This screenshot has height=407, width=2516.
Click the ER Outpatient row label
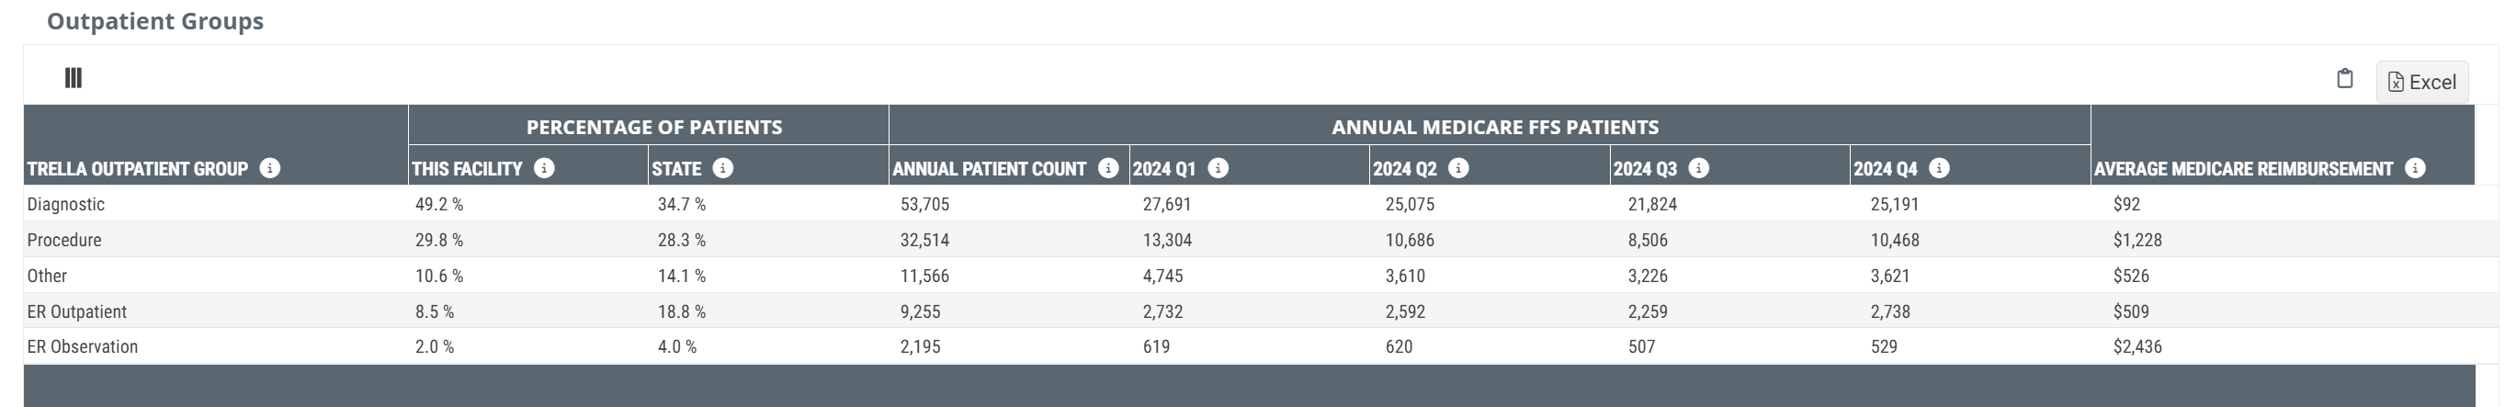77,312
